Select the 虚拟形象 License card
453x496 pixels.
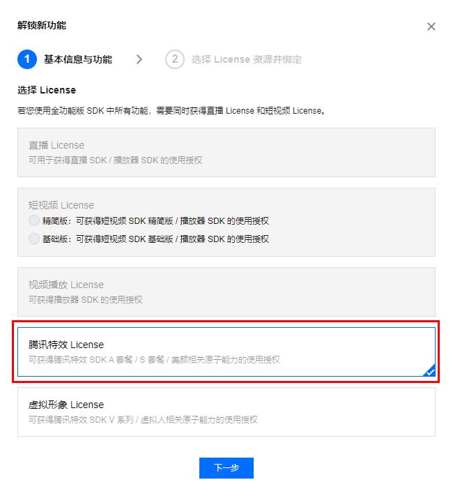[227, 412]
